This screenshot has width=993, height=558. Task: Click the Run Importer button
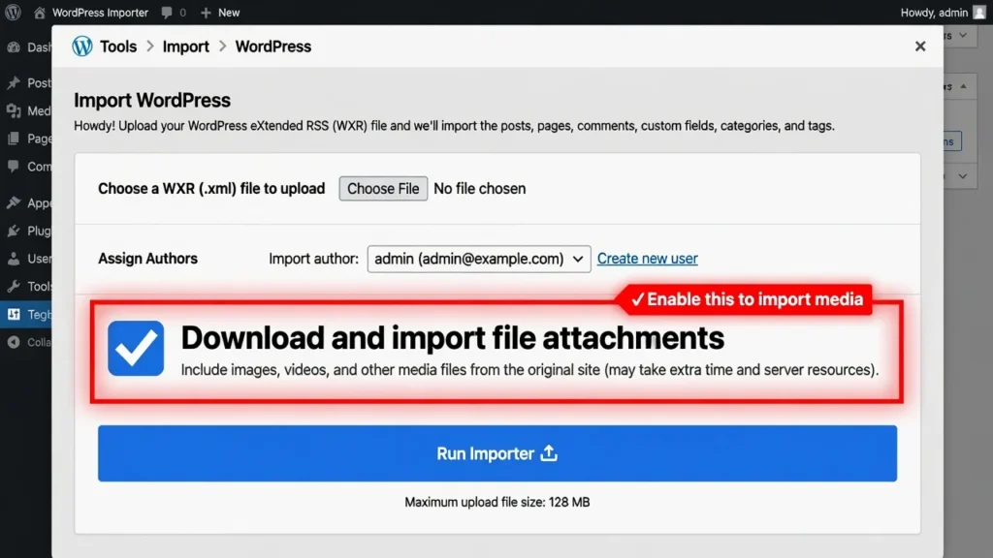(497, 453)
